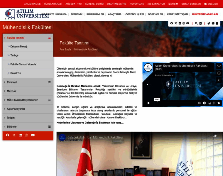This screenshot has height=176, width=223.
Task: Go to ATILIM ONLINE link
Action: tap(32, 4)
